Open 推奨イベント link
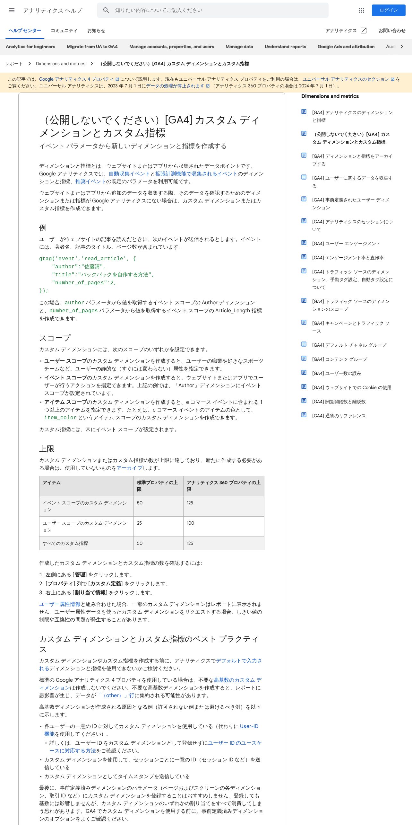This screenshot has width=412, height=825. point(90,182)
